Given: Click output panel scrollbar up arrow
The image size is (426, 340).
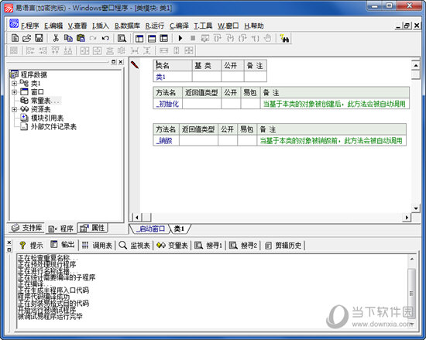Looking at the screenshot, I should 412,259.
